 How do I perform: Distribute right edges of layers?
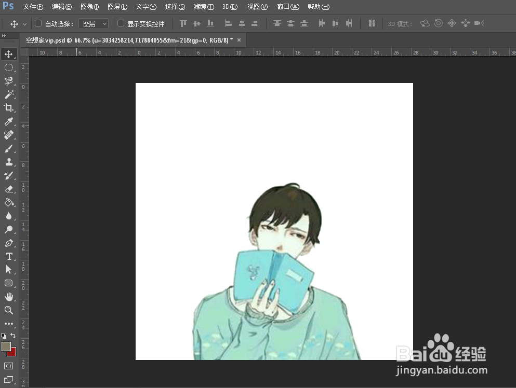coord(349,23)
